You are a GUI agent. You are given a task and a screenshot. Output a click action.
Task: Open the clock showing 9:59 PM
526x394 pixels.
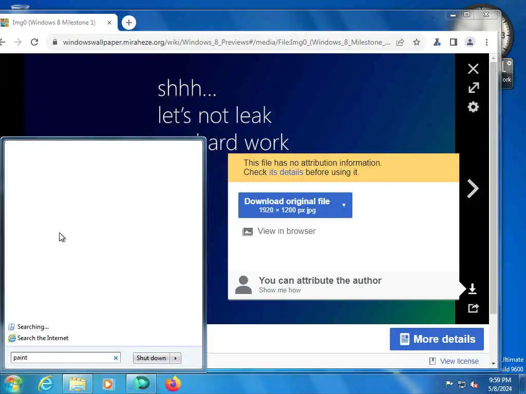500,384
